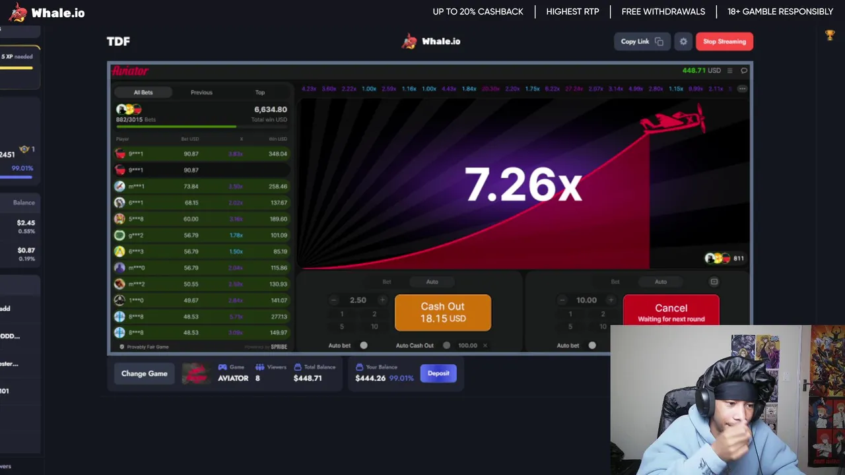Click the Whale.io logo in top-left header

click(47, 13)
